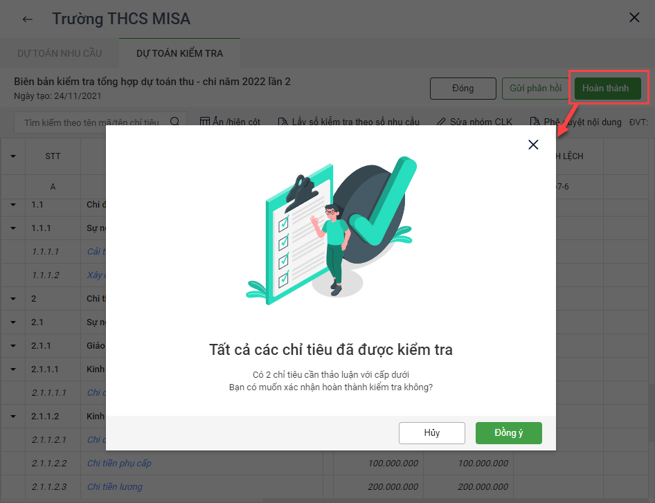Click the back arrow beside Trường THCS MISA
This screenshot has height=503, width=655.
coord(28,19)
